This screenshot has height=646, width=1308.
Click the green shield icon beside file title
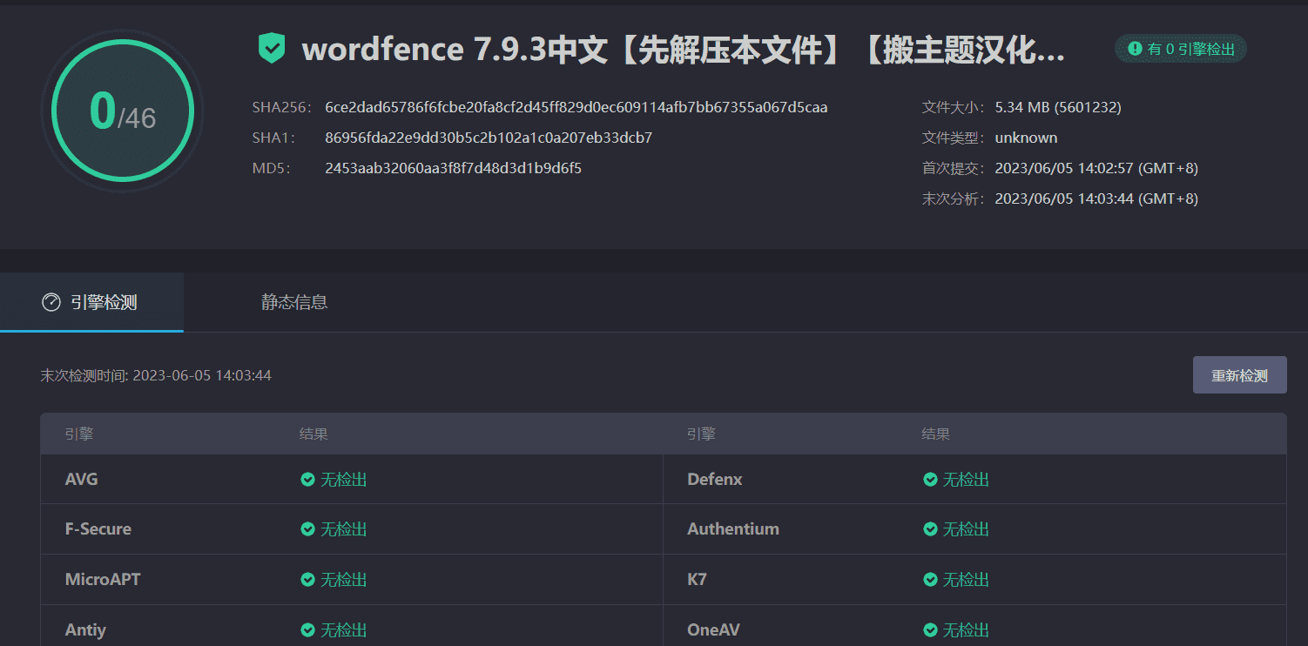tap(272, 48)
